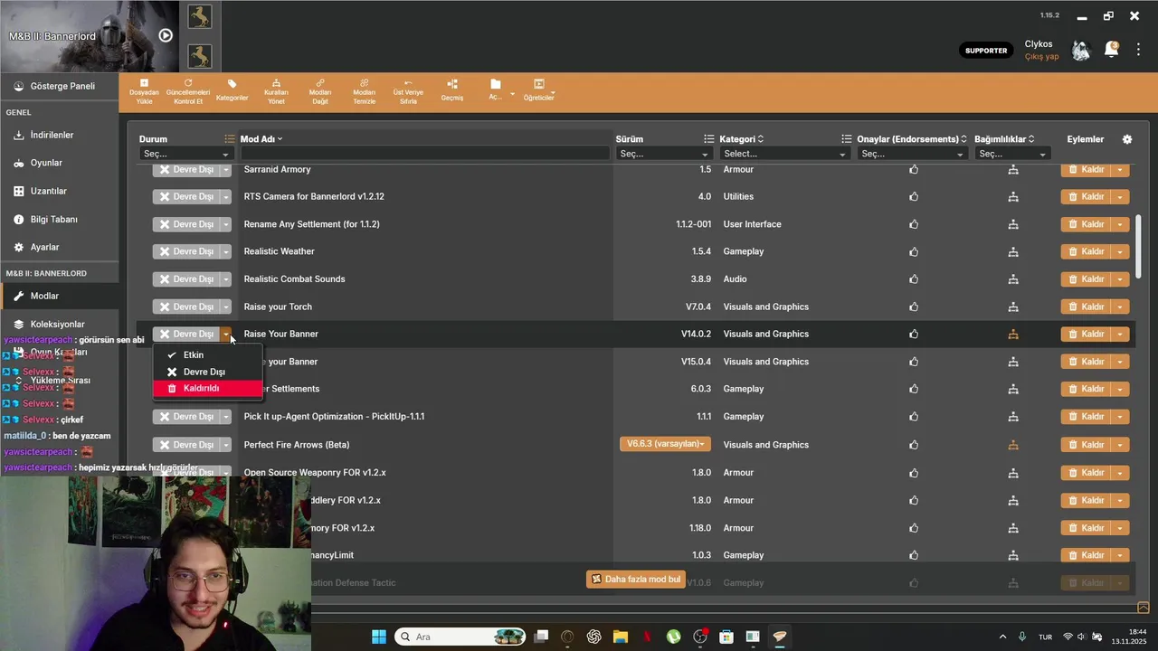Click the Çıkış yap logout link

coord(1041,56)
